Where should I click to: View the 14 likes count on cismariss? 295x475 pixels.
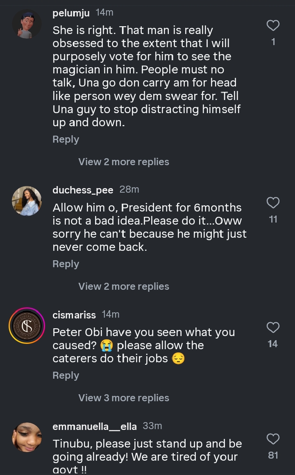tap(273, 344)
